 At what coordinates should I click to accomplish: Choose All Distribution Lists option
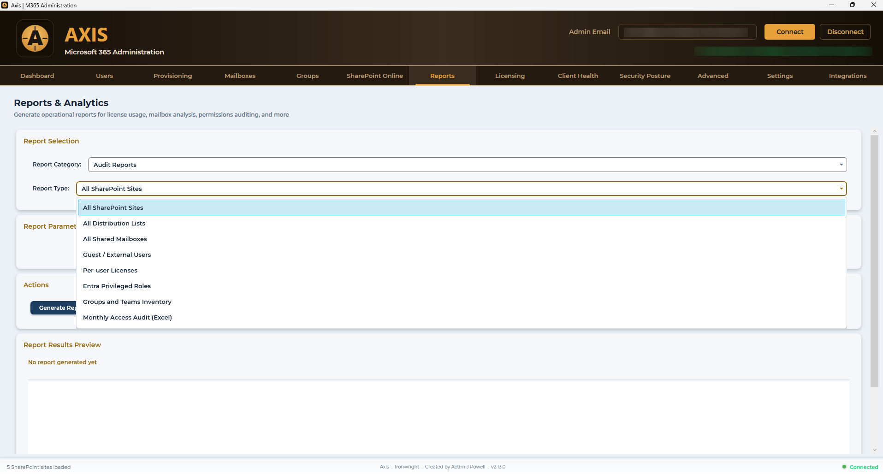click(x=461, y=223)
